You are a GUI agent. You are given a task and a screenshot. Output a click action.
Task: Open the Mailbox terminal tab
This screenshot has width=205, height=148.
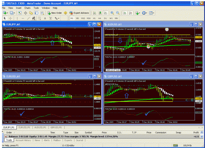pos(57,140)
